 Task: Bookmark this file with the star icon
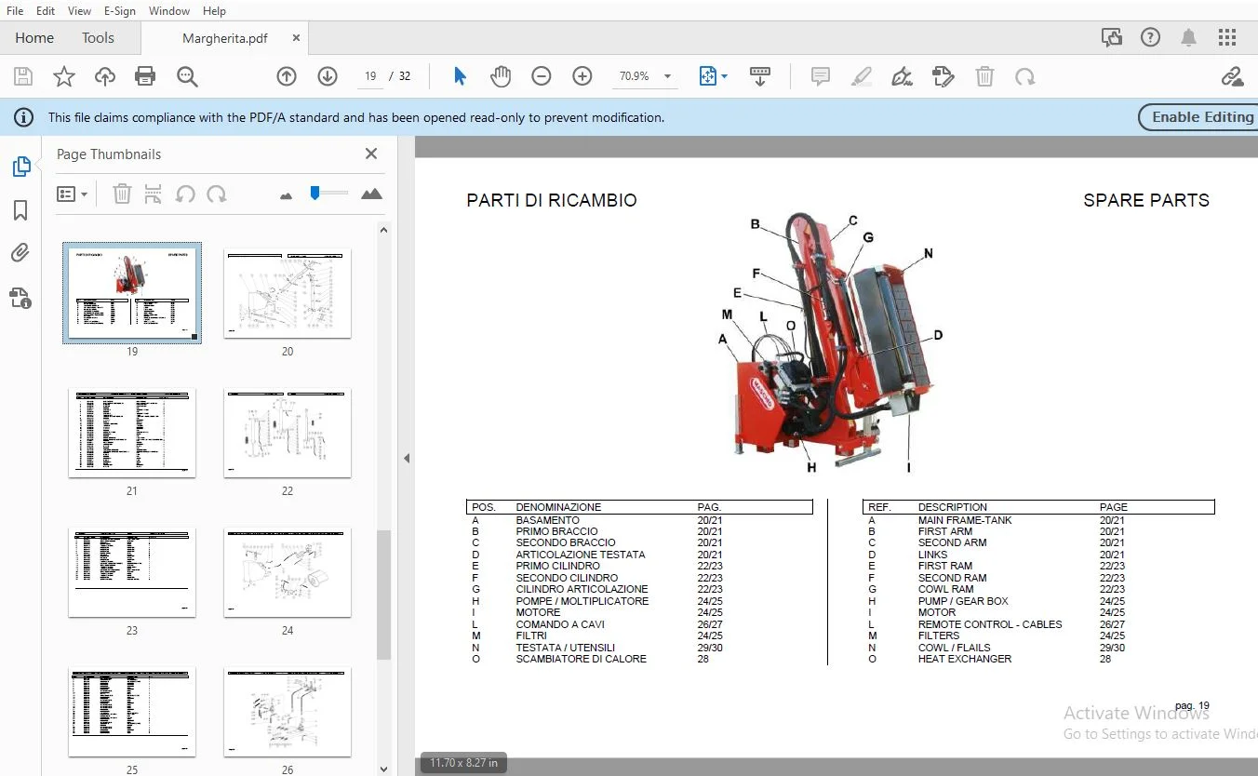64,76
